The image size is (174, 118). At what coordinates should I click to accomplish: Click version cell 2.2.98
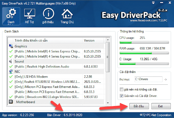[88, 76]
